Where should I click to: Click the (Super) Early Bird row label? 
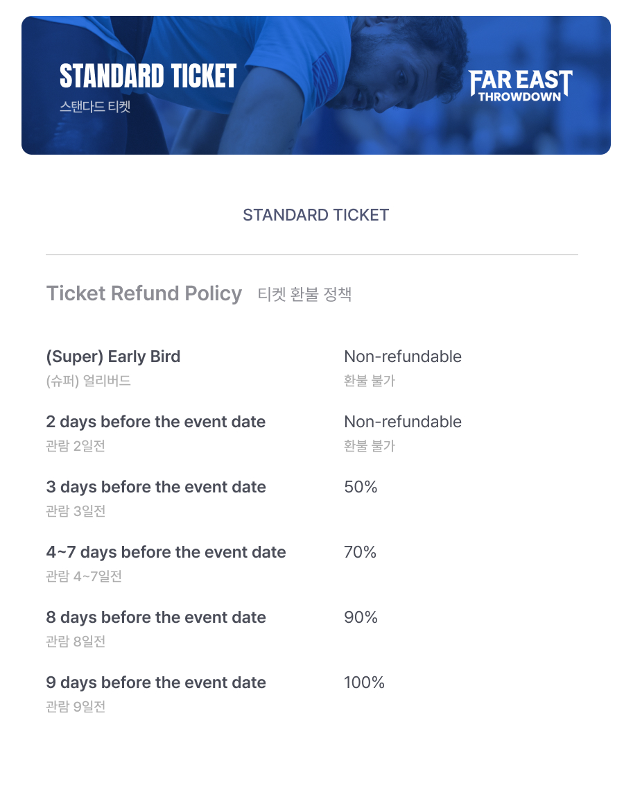point(113,357)
